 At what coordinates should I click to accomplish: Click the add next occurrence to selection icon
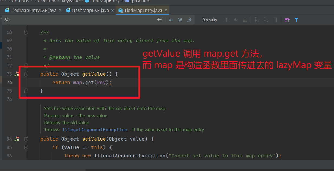(x=257, y=19)
